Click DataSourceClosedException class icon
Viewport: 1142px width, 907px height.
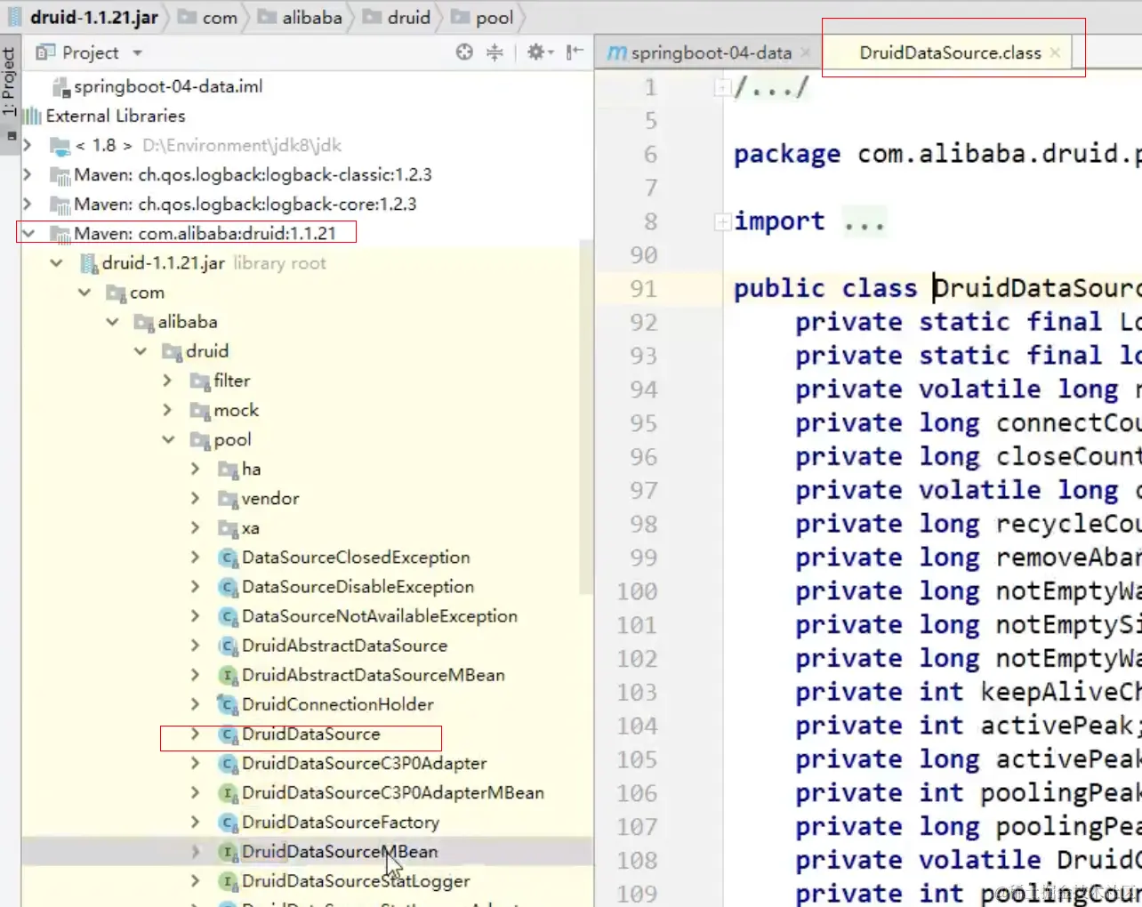coord(228,558)
